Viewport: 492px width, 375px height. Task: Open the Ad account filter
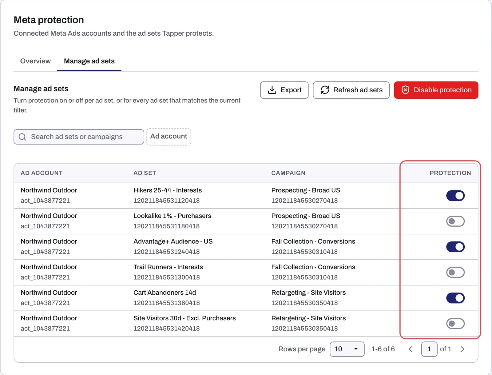click(169, 137)
